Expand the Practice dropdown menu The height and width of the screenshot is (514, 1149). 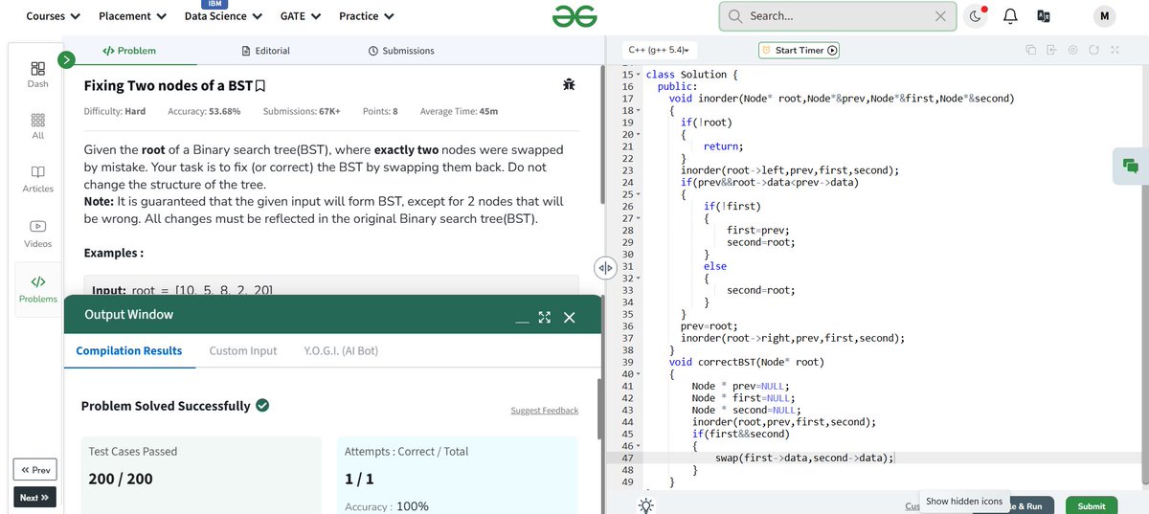tap(365, 16)
